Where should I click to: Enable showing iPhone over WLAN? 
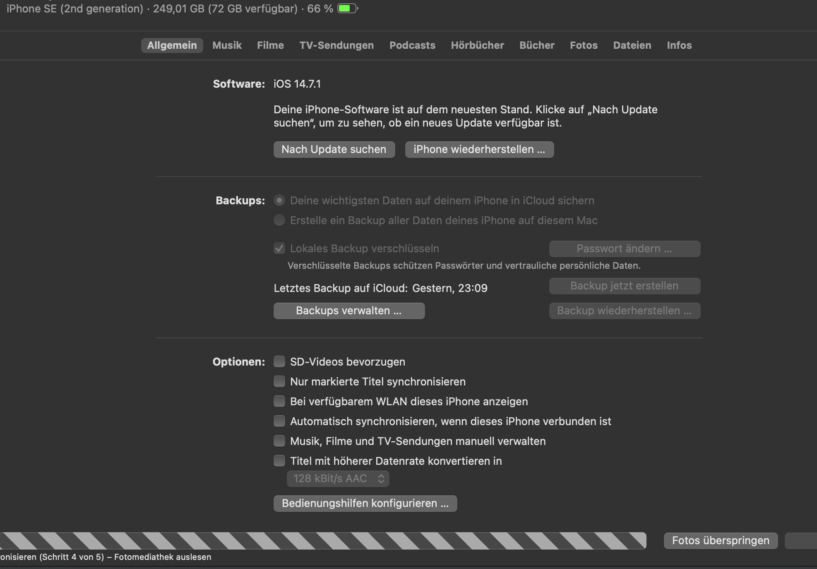click(x=279, y=402)
